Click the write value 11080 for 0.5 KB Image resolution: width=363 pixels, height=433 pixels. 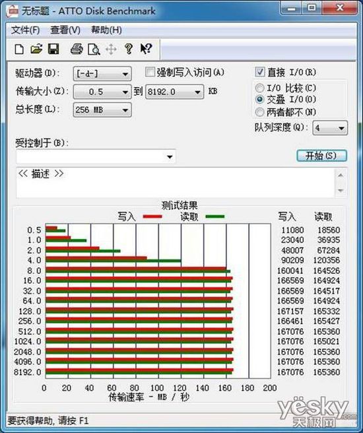(292, 230)
